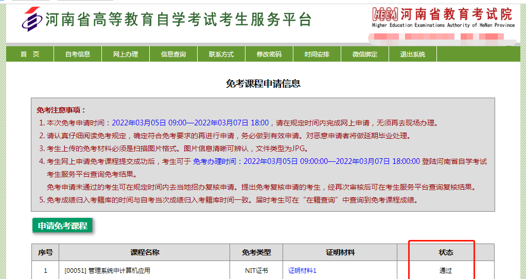Click the NIT证书 exemption type cell
This screenshot has width=526, height=279.
256,270
